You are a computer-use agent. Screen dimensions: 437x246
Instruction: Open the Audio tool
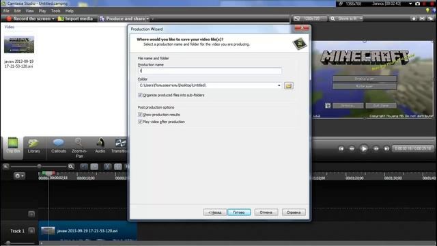(100, 146)
